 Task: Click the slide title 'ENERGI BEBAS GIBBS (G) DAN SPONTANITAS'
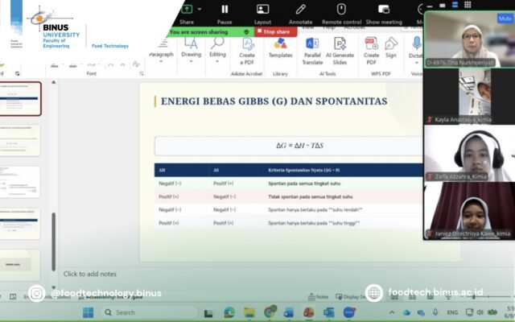(274, 101)
